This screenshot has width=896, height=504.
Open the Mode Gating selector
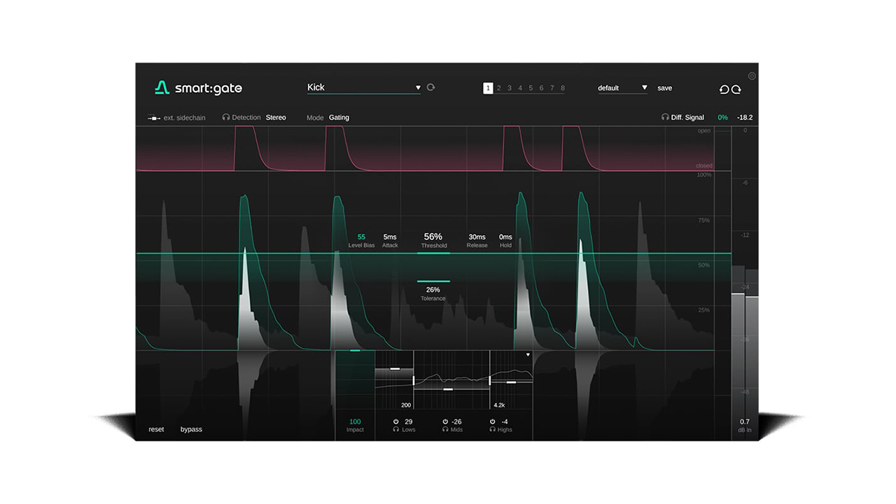coord(339,118)
